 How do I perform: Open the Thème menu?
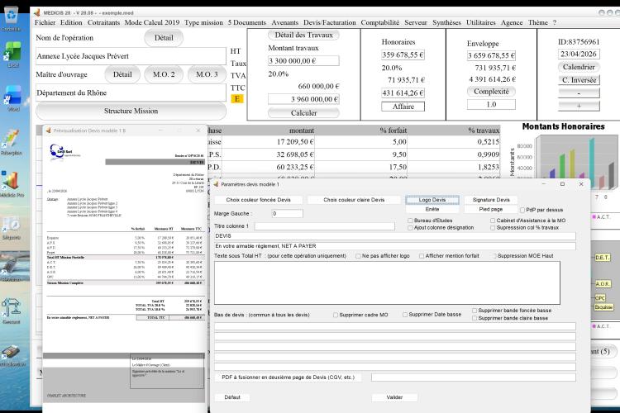tap(538, 22)
